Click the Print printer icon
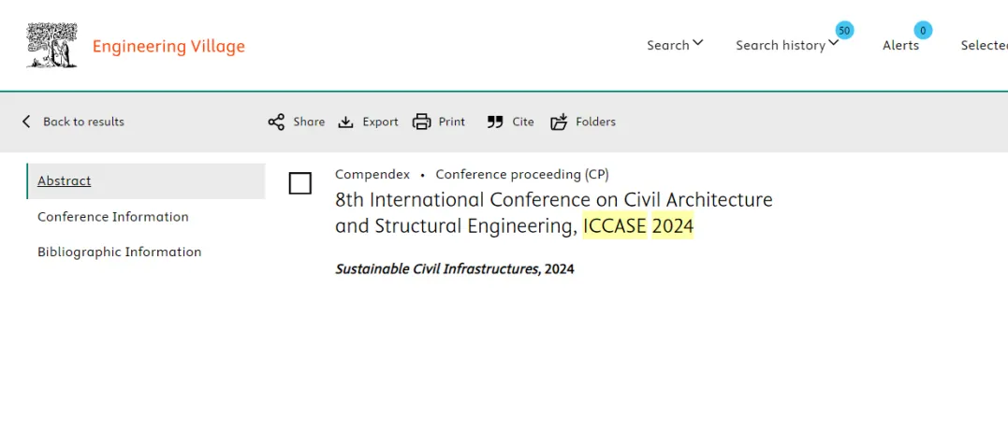Image resolution: width=1008 pixels, height=446 pixels. (422, 122)
